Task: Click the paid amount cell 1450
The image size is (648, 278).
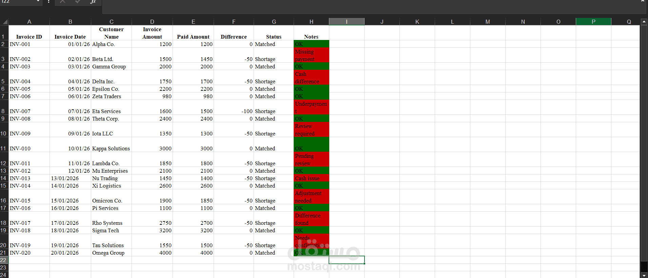Action: tap(193, 55)
